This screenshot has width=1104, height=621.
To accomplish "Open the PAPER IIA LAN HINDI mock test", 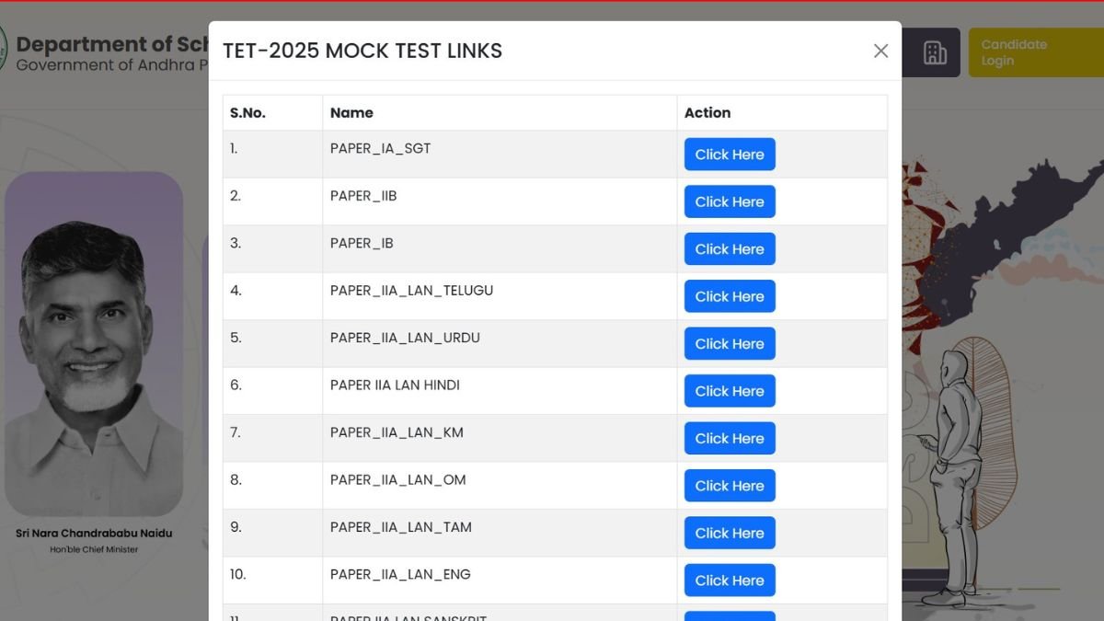I will (x=729, y=391).
